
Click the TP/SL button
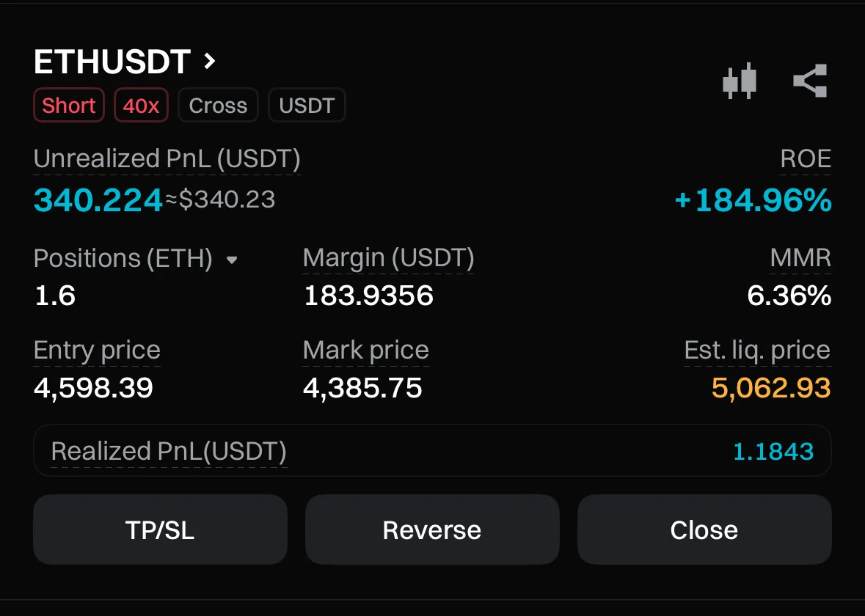(160, 529)
